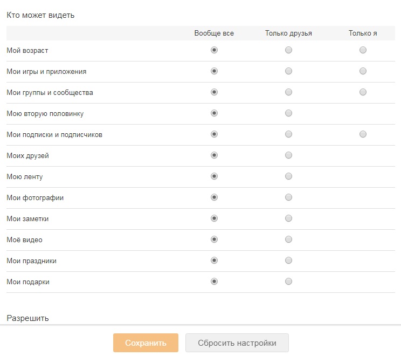
Task: Choose Вообще все for Мои фотографии
Action: (214, 197)
